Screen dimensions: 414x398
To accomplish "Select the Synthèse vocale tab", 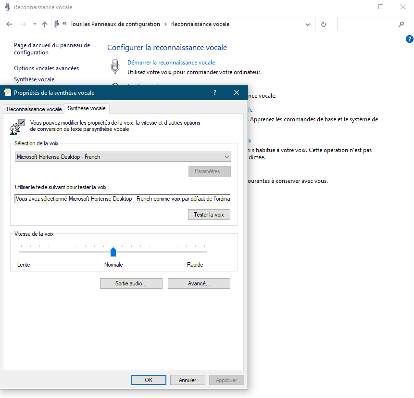I will click(x=87, y=108).
